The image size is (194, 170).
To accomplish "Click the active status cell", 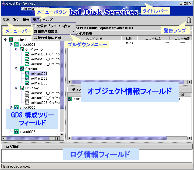I will [x=129, y=42].
